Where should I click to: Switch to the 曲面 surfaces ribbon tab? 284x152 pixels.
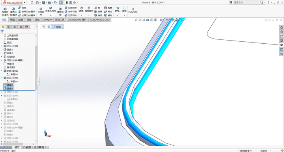point(21,20)
